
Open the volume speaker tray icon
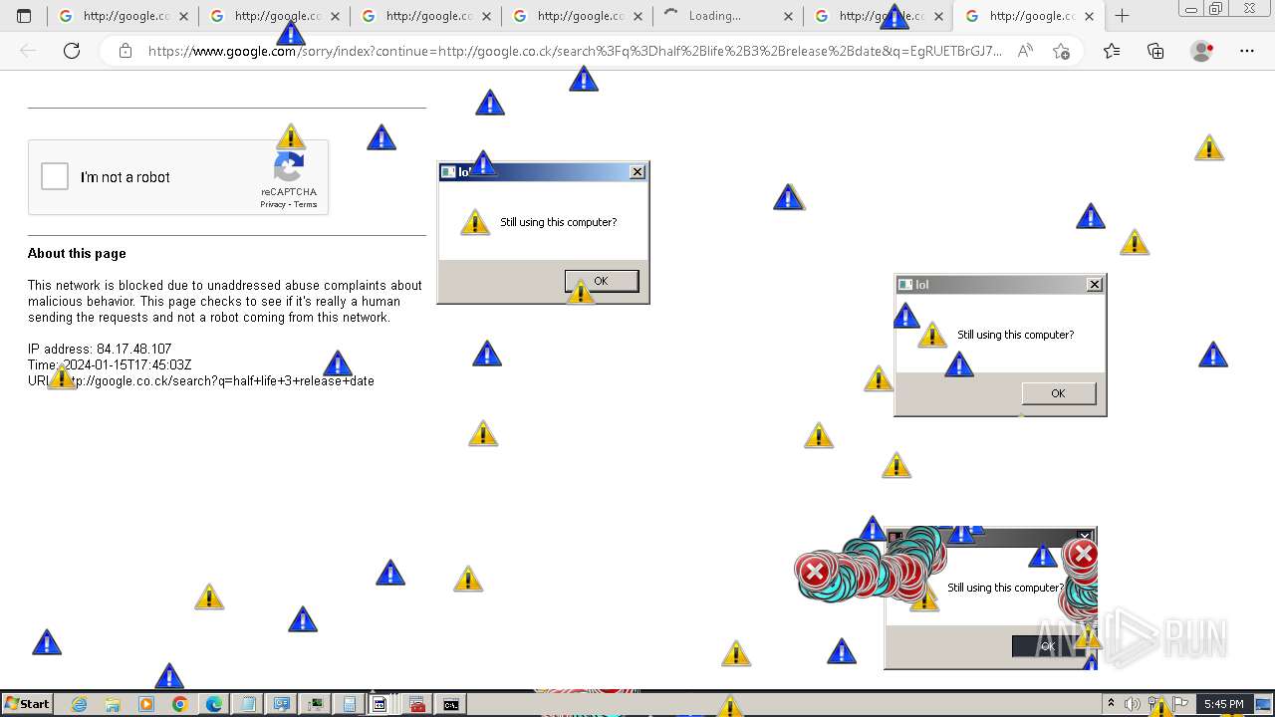click(1133, 704)
